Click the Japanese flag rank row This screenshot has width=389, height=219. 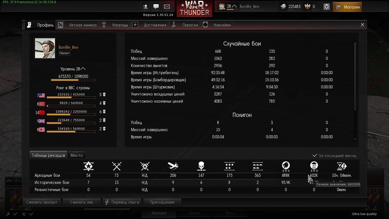[x=71, y=129]
